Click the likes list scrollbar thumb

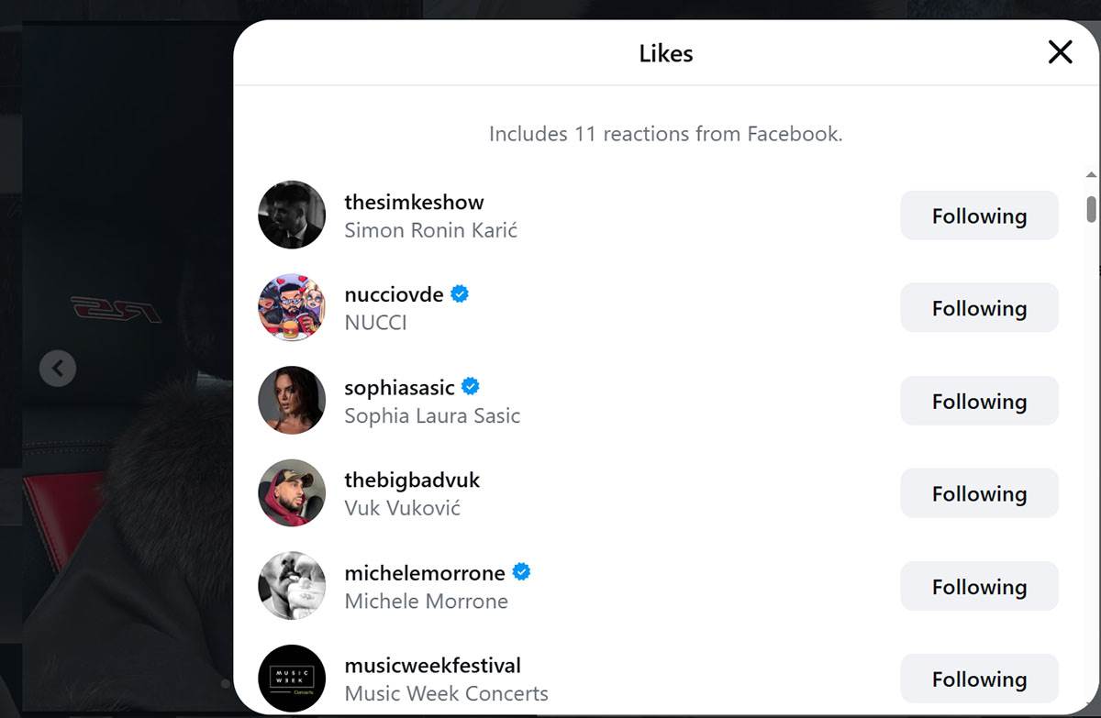point(1091,209)
